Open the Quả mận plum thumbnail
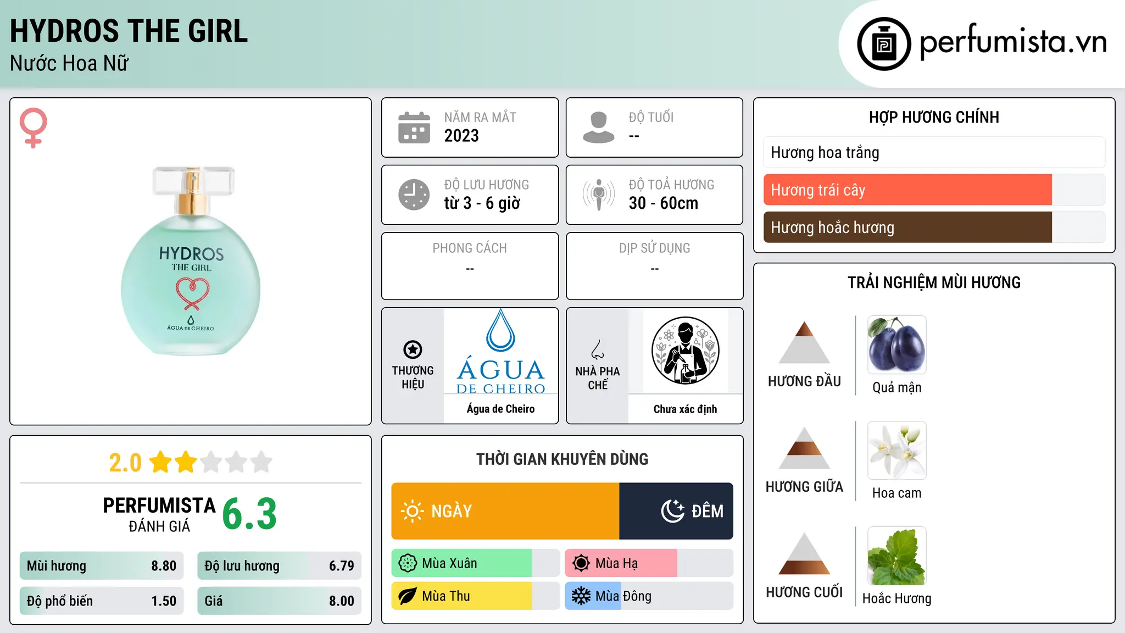This screenshot has height=633, width=1125. (897, 345)
